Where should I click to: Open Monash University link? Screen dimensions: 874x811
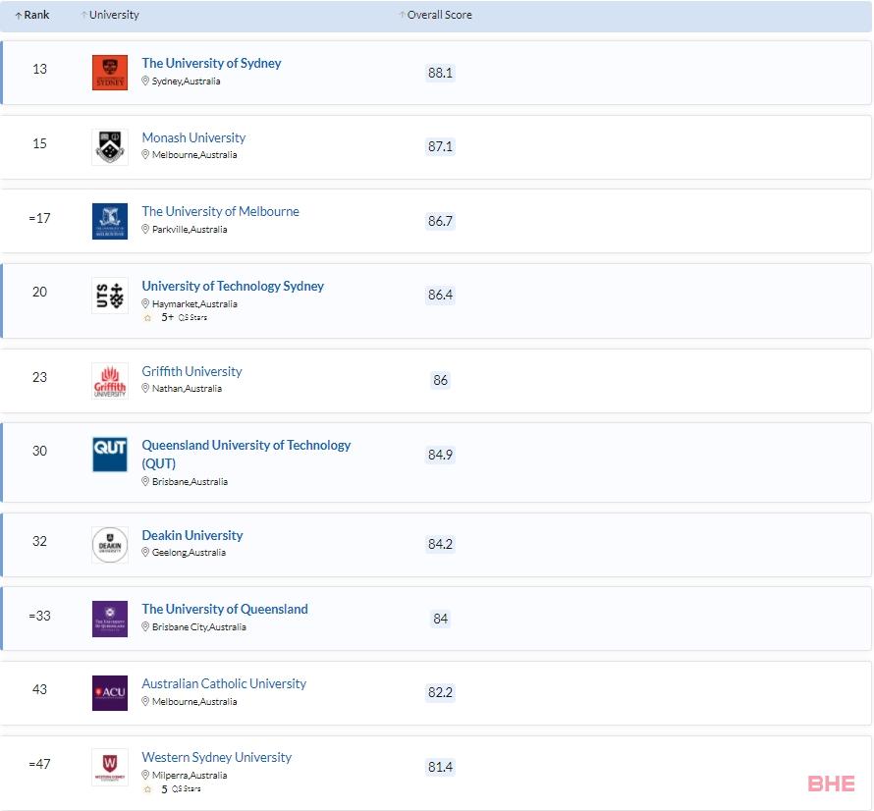[x=193, y=137]
